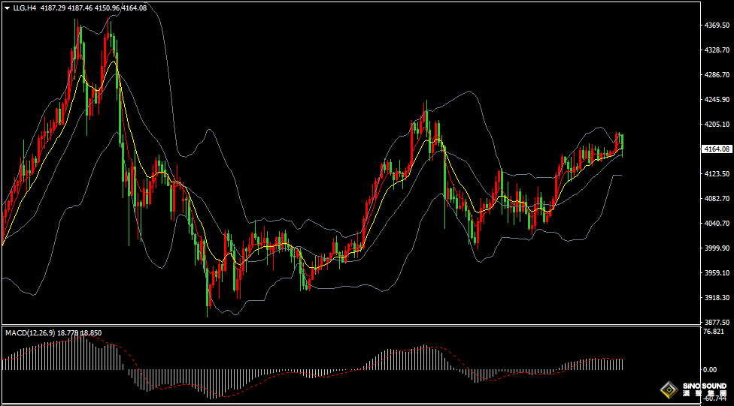This screenshot has height=406, width=734.
Task: Click the last MACD histogram bar on the right
Action: (x=623, y=364)
